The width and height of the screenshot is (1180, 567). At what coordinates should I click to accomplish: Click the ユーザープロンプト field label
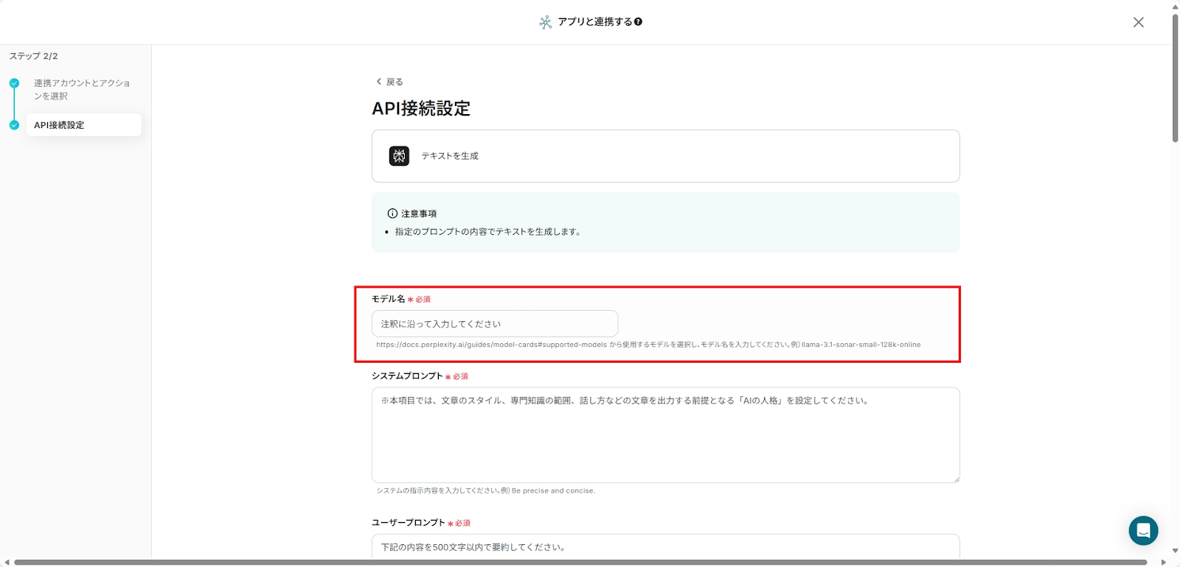point(409,522)
